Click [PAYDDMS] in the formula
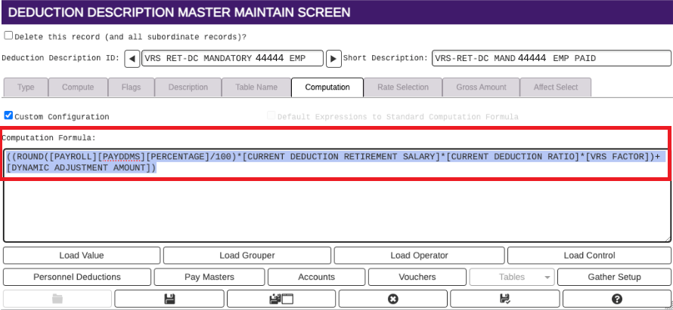 [x=122, y=157]
